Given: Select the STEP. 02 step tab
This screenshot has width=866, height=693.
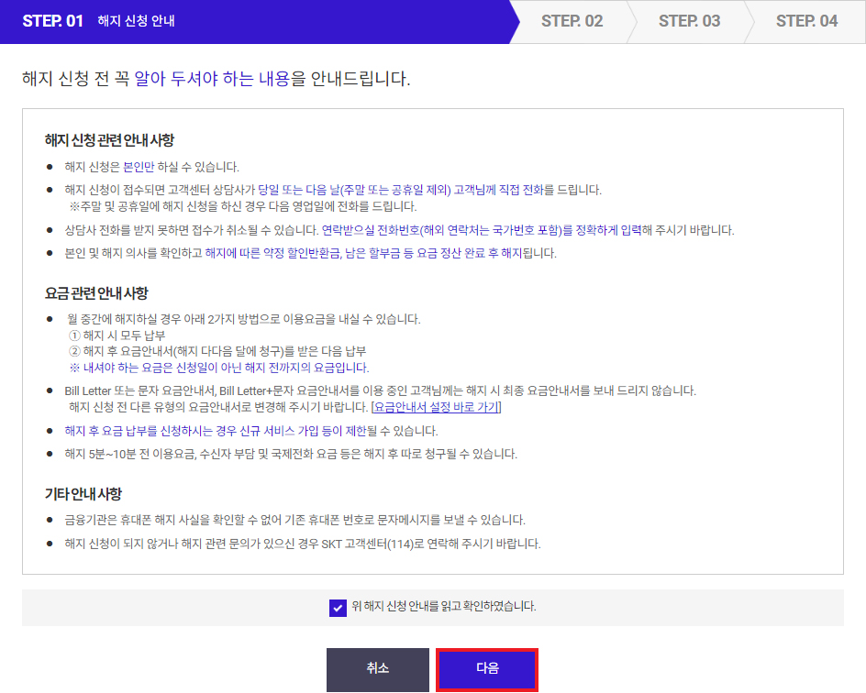Looking at the screenshot, I should 572,21.
